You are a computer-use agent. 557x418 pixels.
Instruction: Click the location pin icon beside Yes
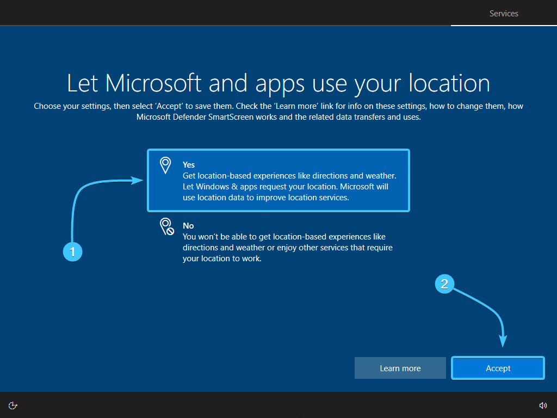click(165, 165)
